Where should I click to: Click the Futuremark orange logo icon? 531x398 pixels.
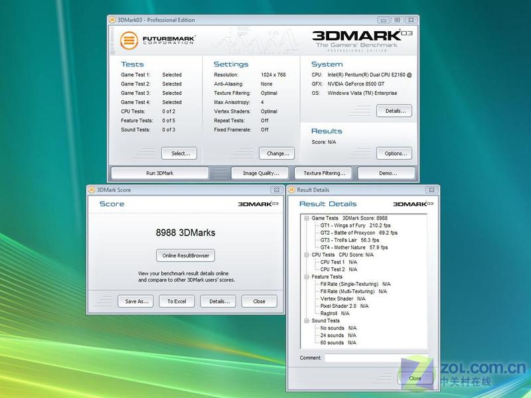tap(129, 40)
